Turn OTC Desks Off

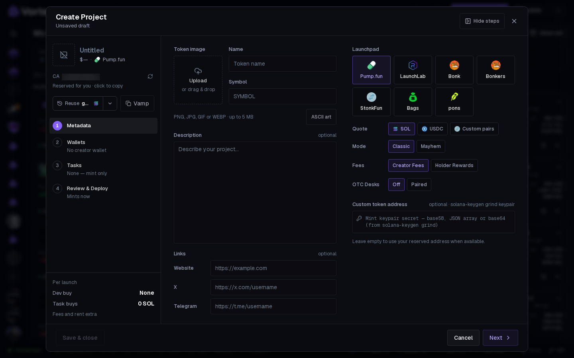tap(396, 185)
